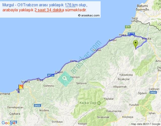Screen dimensions: 161x126
Task: Click the D950 road shield near Çağlıyan
Action: click(153, 93)
